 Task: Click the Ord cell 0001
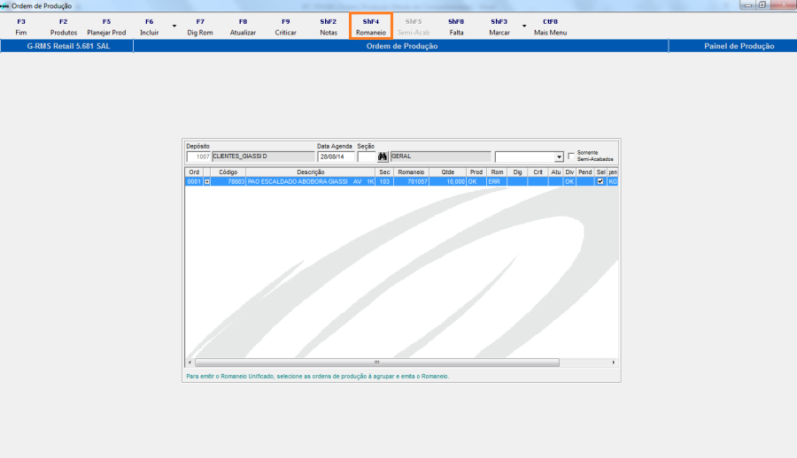point(194,181)
